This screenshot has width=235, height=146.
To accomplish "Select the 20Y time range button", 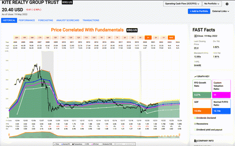I will click(17, 38).
